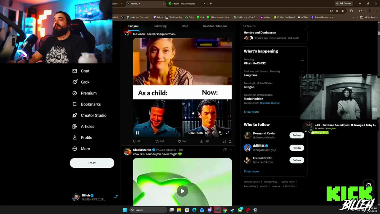Open Articles in the sidebar

click(83, 126)
